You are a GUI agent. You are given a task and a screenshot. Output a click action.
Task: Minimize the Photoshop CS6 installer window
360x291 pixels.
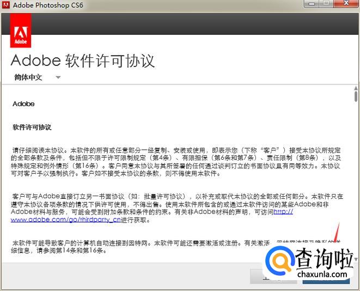(312, 3)
